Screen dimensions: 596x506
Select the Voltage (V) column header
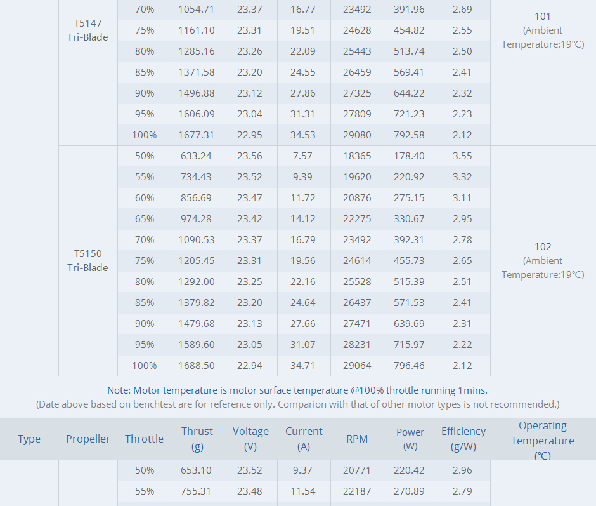(250, 439)
